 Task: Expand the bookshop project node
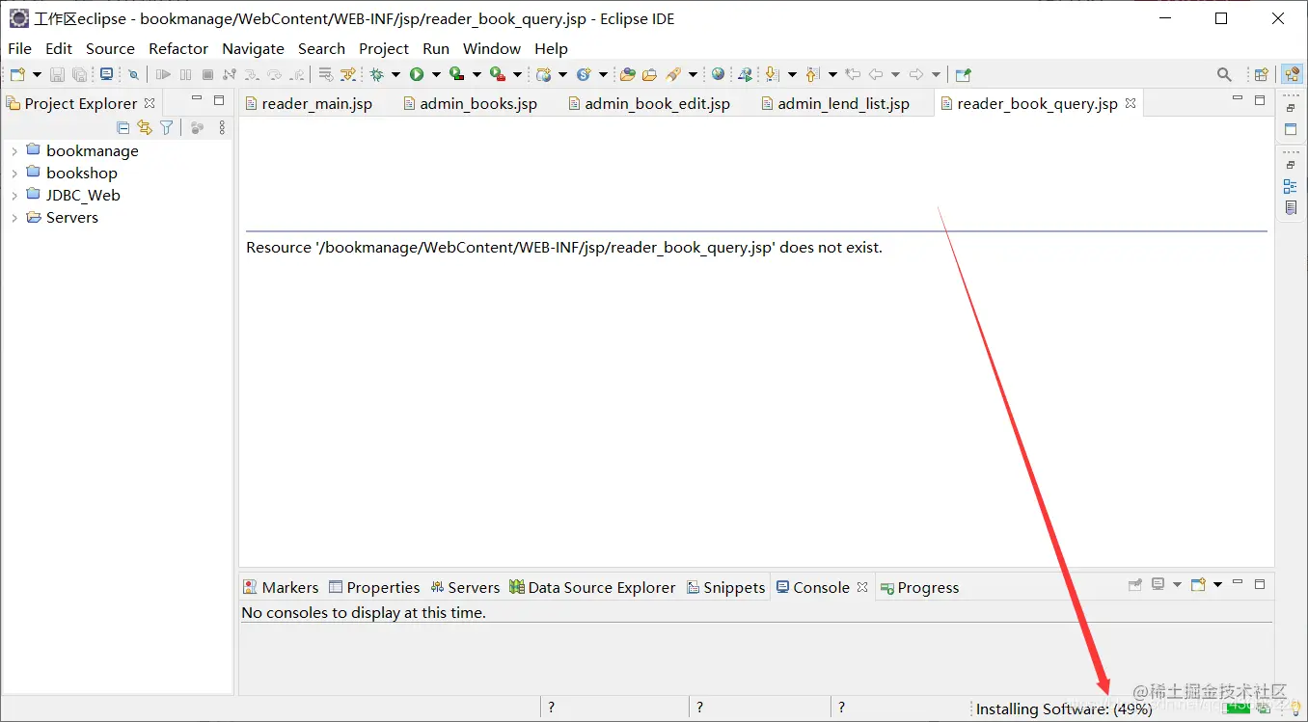[14, 174]
